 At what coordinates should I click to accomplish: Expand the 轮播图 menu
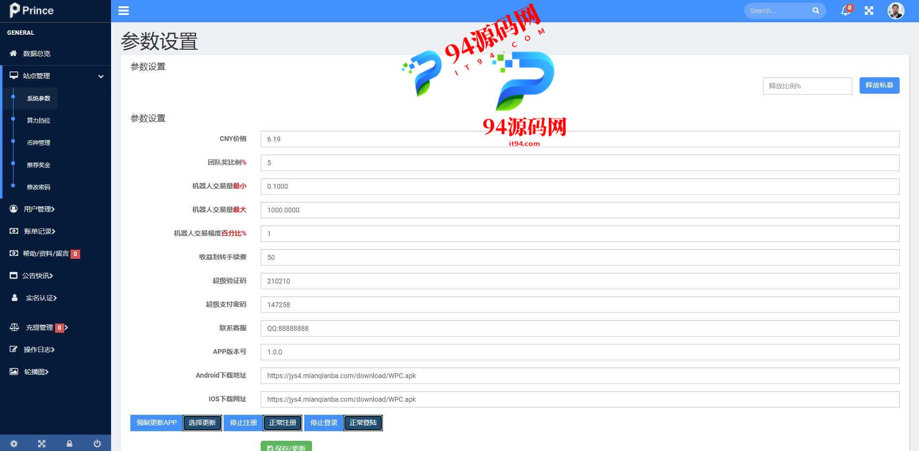(47, 372)
